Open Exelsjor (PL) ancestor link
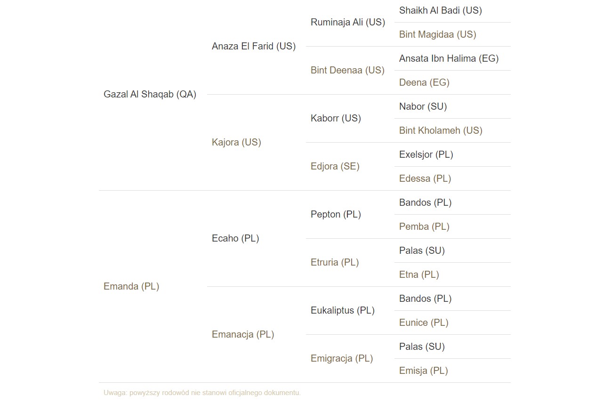This screenshot has width=611, height=412. (x=426, y=154)
